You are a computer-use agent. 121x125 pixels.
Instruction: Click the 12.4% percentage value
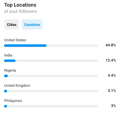(x=111, y=60)
